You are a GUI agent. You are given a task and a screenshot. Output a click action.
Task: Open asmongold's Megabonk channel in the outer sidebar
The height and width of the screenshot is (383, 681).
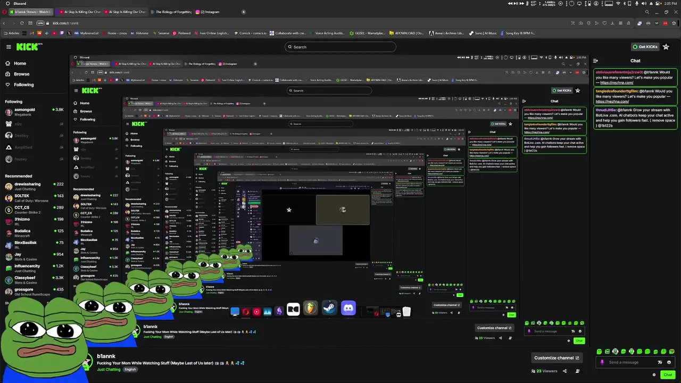(35, 112)
